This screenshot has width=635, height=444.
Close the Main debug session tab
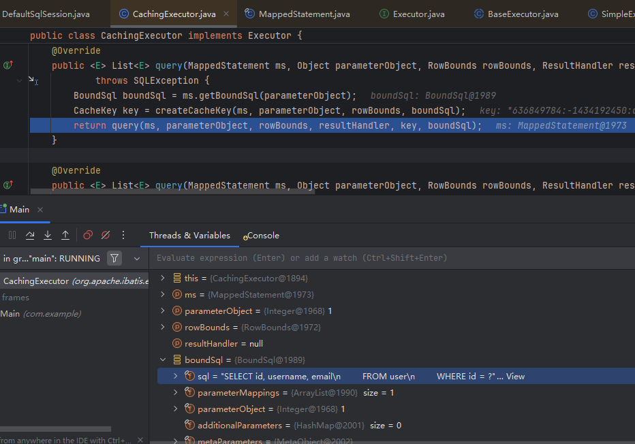pyautogui.click(x=40, y=210)
